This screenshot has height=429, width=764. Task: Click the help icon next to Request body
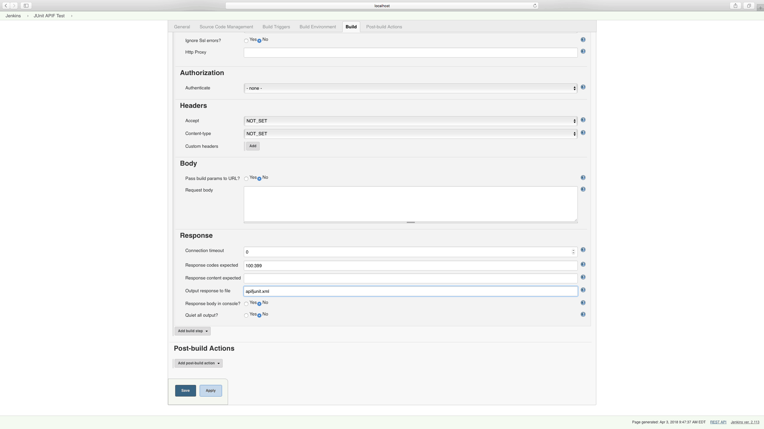(x=583, y=189)
